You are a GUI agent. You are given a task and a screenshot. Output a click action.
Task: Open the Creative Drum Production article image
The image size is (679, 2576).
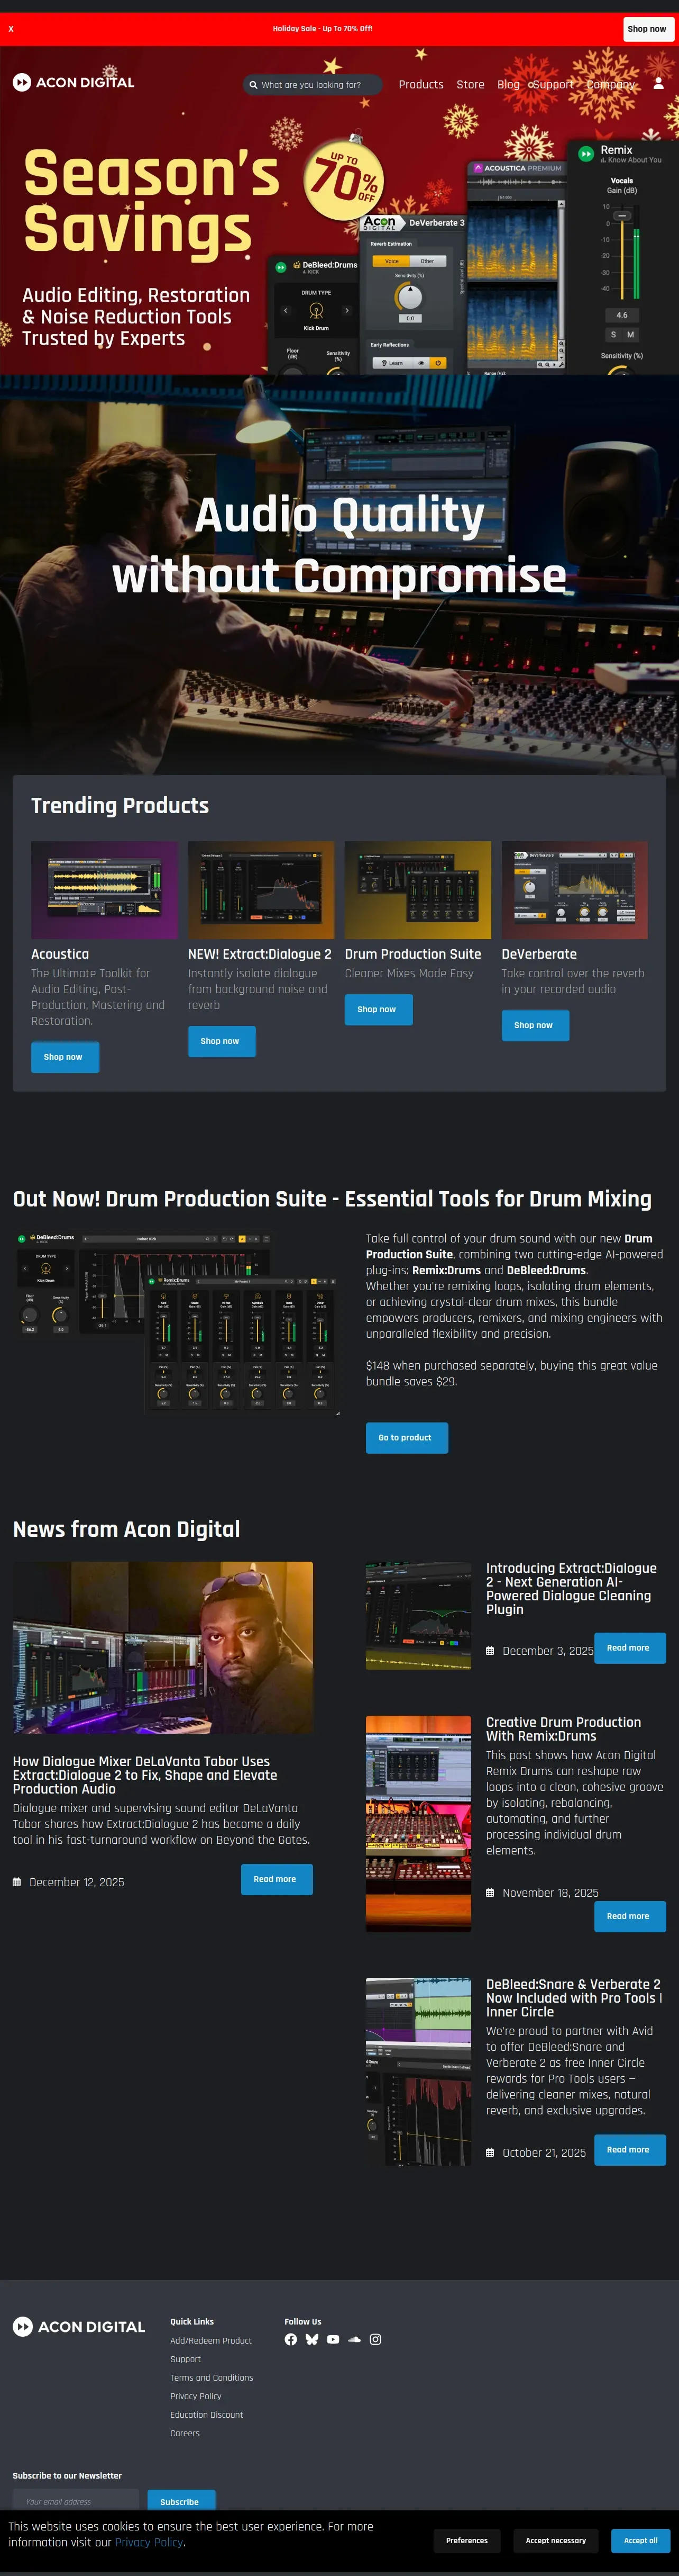(418, 1823)
